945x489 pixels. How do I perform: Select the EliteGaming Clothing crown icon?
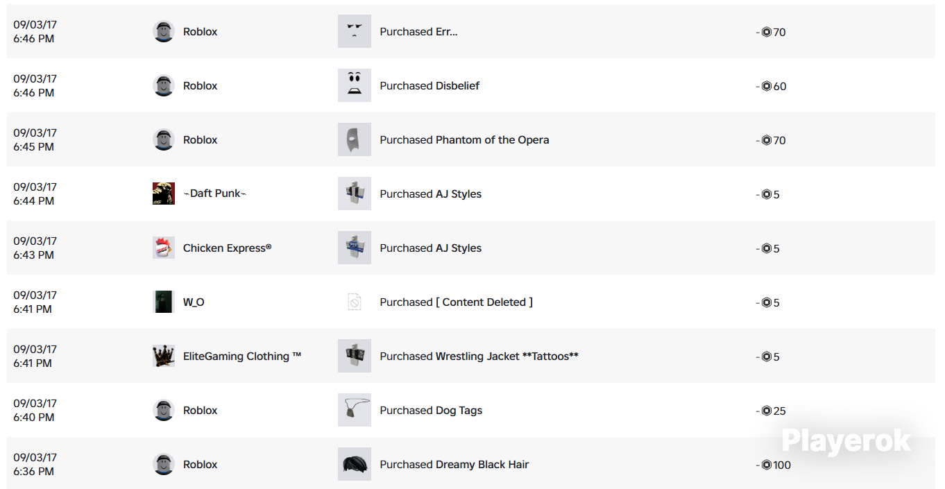coord(164,356)
